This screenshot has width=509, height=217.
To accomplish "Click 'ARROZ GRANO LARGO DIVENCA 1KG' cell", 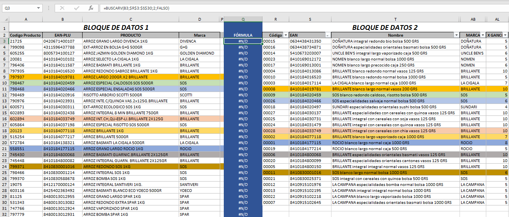I will point(130,41).
